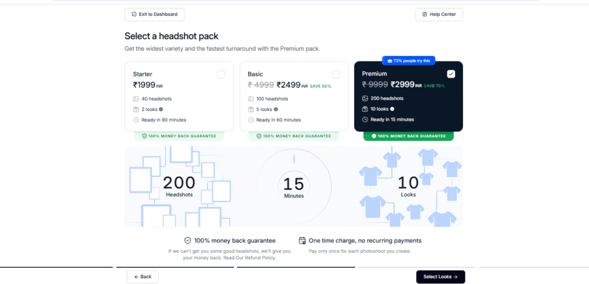Image resolution: width=589 pixels, height=284 pixels.
Task: Click the Starter headshots image icon
Action: pos(136,99)
